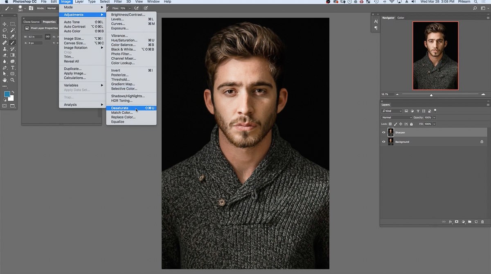The height and width of the screenshot is (274, 491).
Task: Select the Eyedropper tool
Action: point(13,36)
